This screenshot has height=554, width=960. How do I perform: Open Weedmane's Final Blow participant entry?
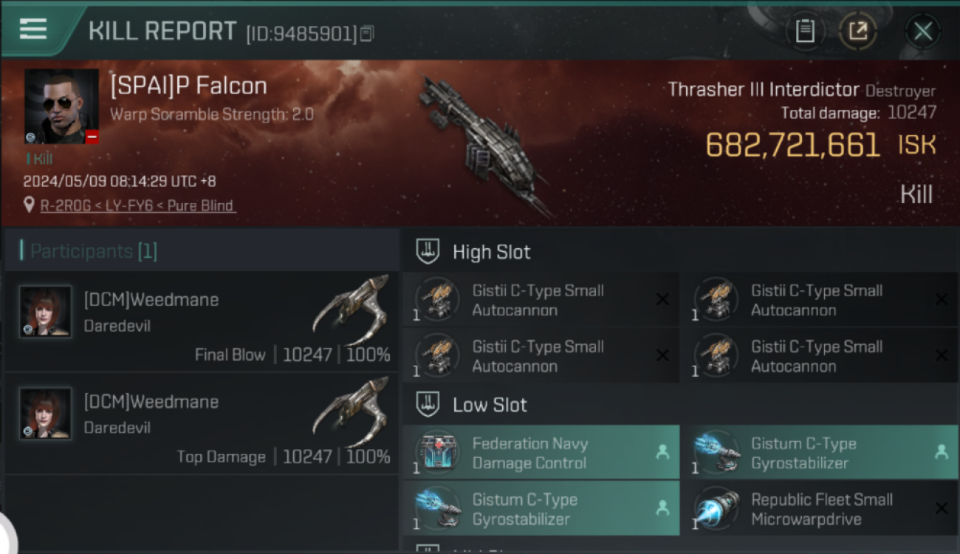click(202, 321)
